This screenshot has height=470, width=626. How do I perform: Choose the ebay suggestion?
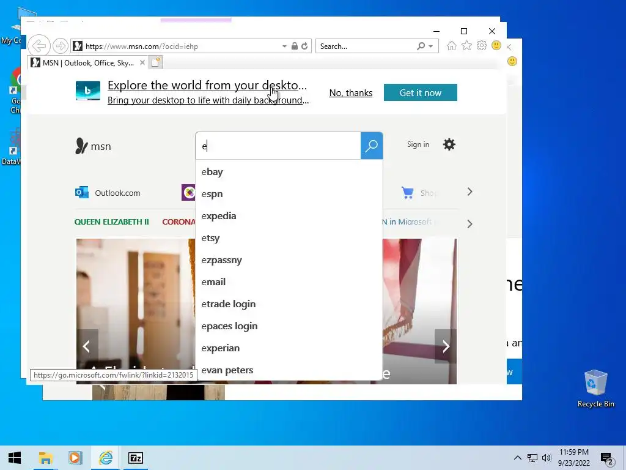tap(289, 172)
